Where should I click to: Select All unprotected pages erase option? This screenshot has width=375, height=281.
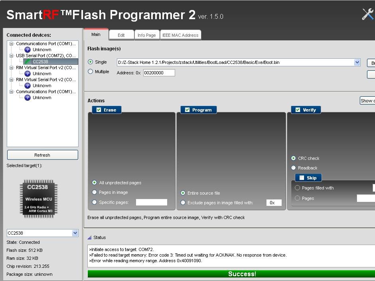tap(95, 183)
